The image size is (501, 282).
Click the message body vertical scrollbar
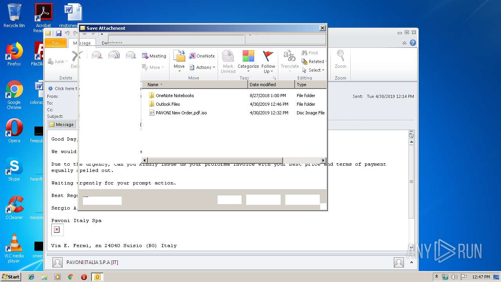tap(411, 181)
